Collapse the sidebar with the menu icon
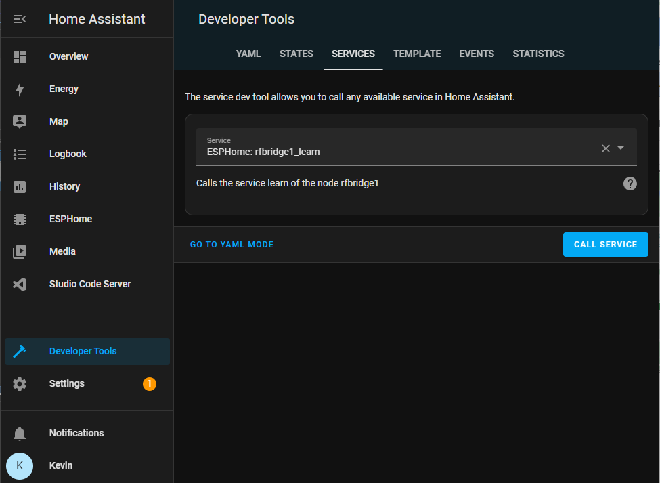This screenshot has height=483, width=660. point(20,19)
